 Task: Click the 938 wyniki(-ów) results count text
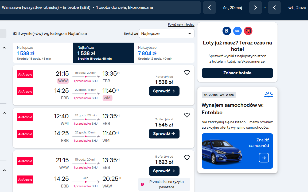click(x=50, y=34)
